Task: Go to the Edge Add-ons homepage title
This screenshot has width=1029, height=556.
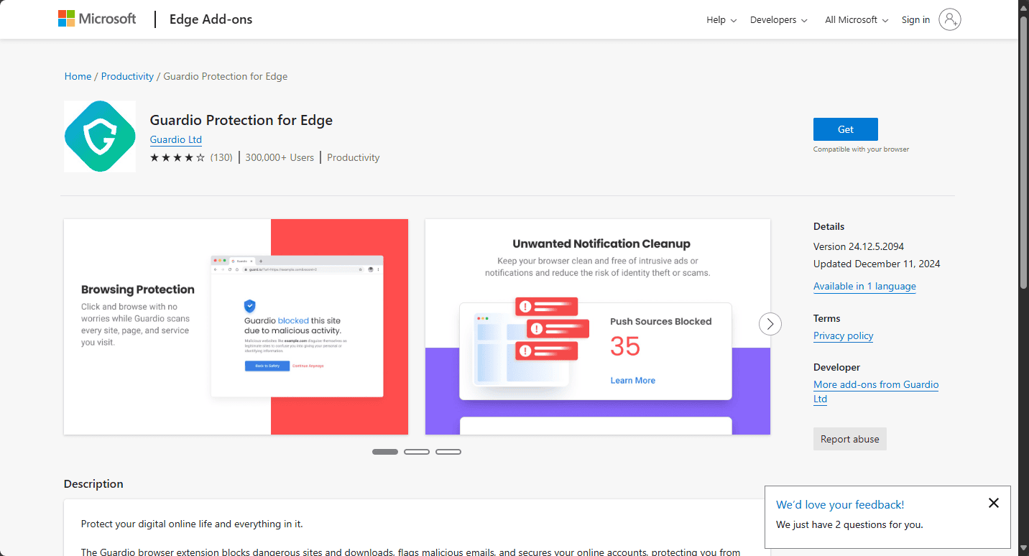Action: click(x=211, y=19)
